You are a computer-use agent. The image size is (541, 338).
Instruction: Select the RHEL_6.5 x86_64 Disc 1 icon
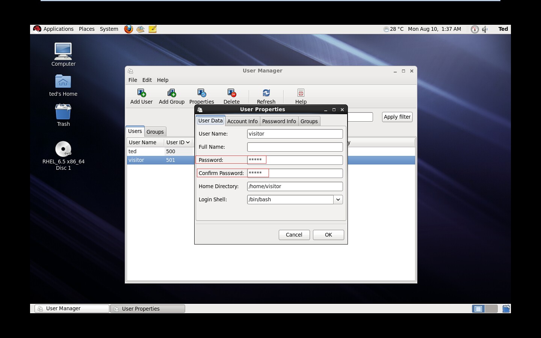[63, 155]
